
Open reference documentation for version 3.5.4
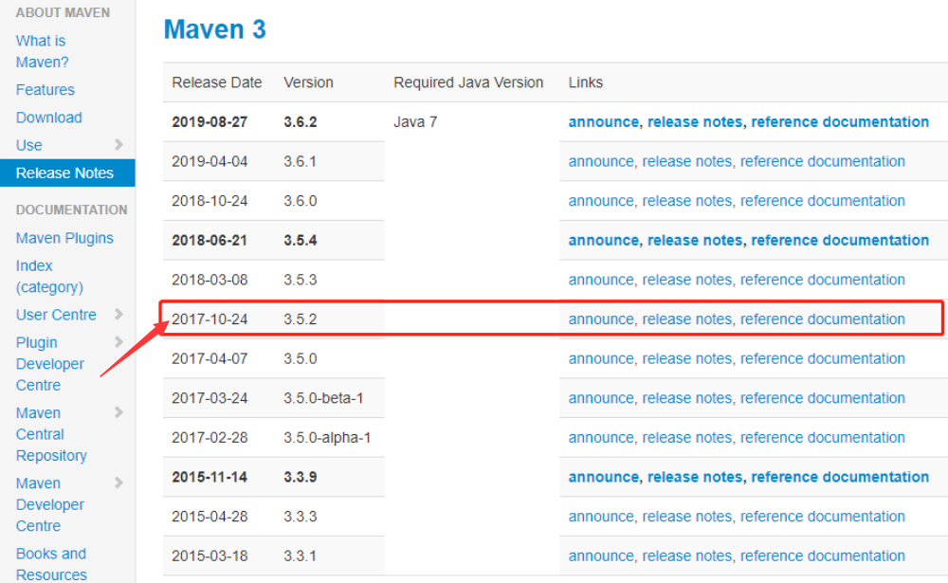tap(840, 240)
